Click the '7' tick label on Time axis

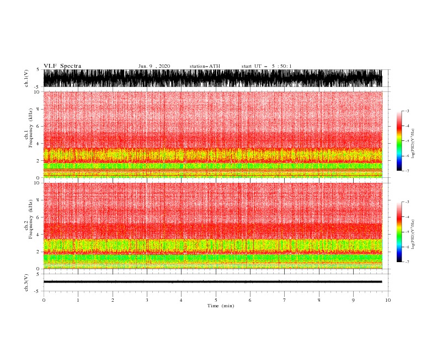pyautogui.click(x=285, y=300)
